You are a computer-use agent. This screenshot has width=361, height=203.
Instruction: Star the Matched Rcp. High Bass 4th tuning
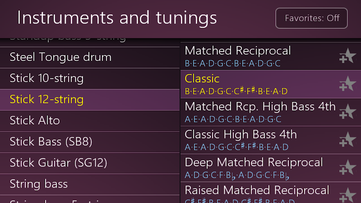347,112
